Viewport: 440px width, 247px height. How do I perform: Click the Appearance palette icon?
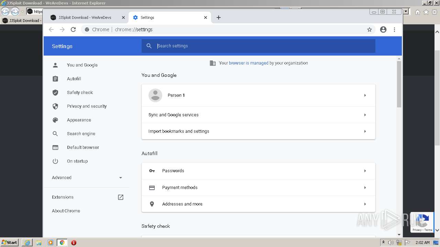[x=55, y=120]
